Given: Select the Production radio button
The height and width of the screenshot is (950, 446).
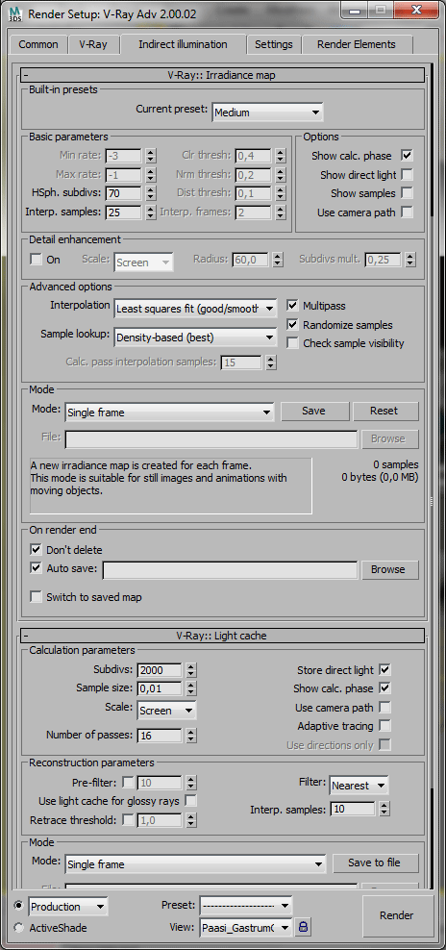Looking at the screenshot, I should coord(19,906).
